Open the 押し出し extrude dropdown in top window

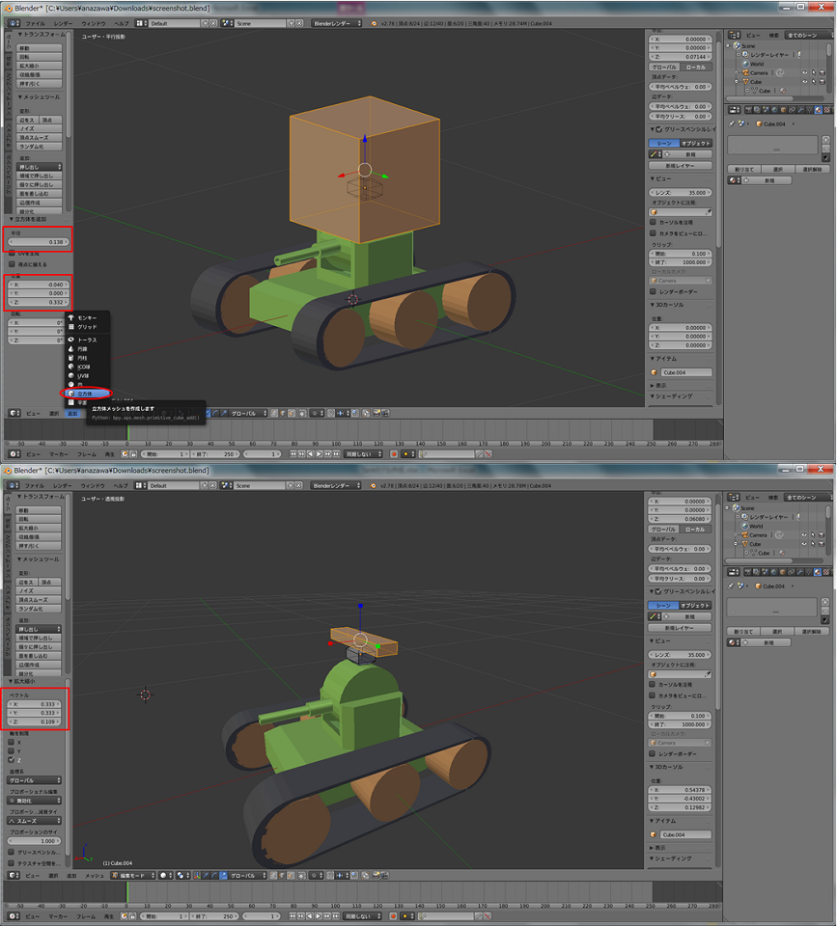(39, 167)
